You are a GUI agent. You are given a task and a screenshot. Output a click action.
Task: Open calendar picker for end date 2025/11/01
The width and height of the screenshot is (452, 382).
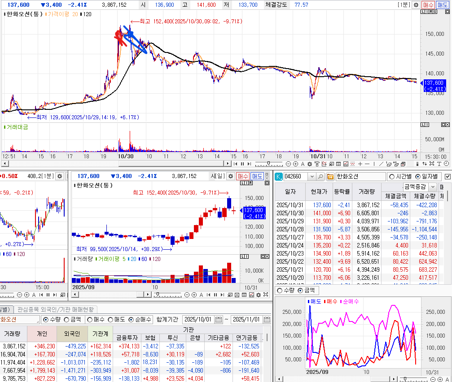point(267,320)
